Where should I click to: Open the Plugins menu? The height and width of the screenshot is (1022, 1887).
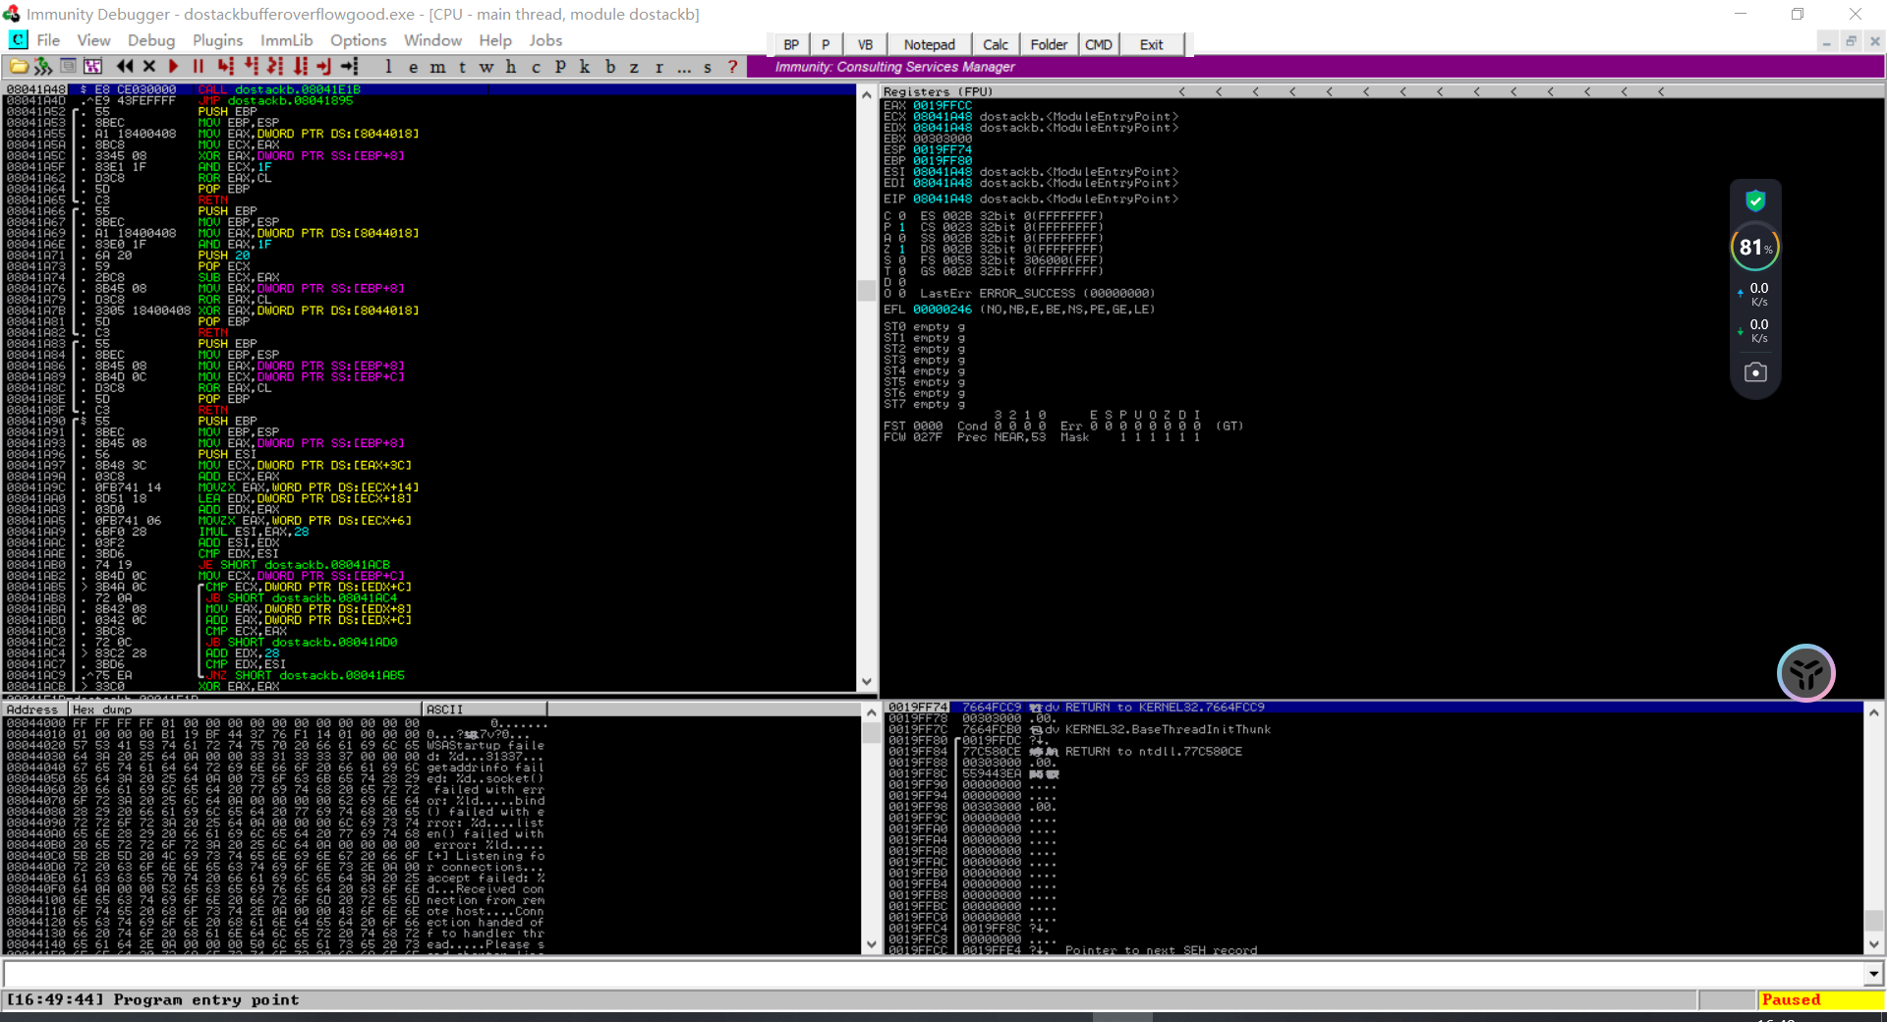coord(217,40)
